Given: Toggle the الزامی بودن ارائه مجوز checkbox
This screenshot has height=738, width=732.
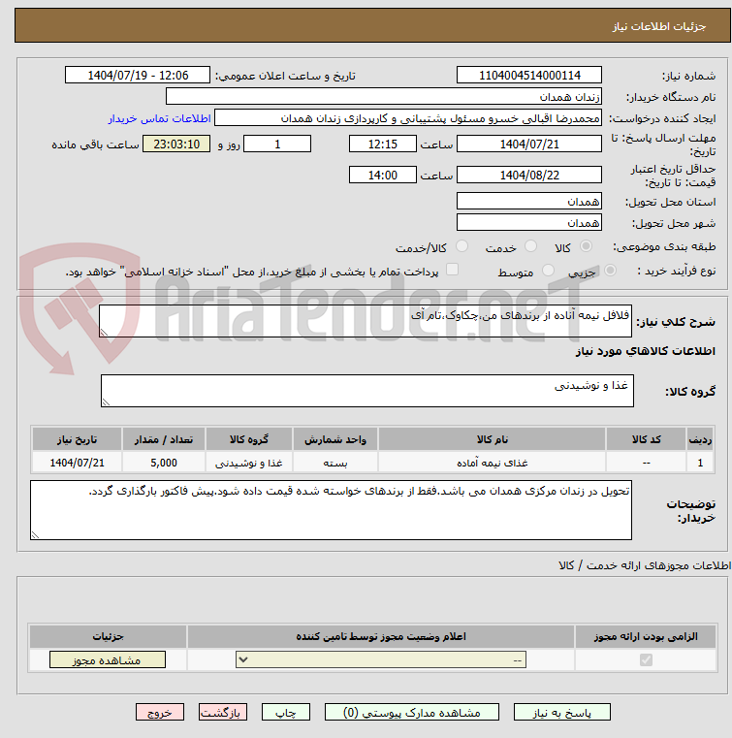Looking at the screenshot, I should (x=646, y=659).
